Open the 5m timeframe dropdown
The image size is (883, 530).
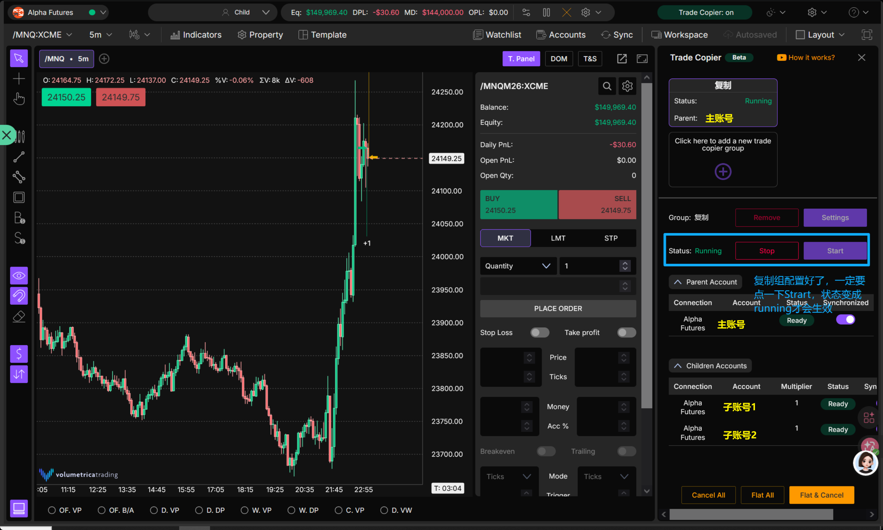point(100,35)
